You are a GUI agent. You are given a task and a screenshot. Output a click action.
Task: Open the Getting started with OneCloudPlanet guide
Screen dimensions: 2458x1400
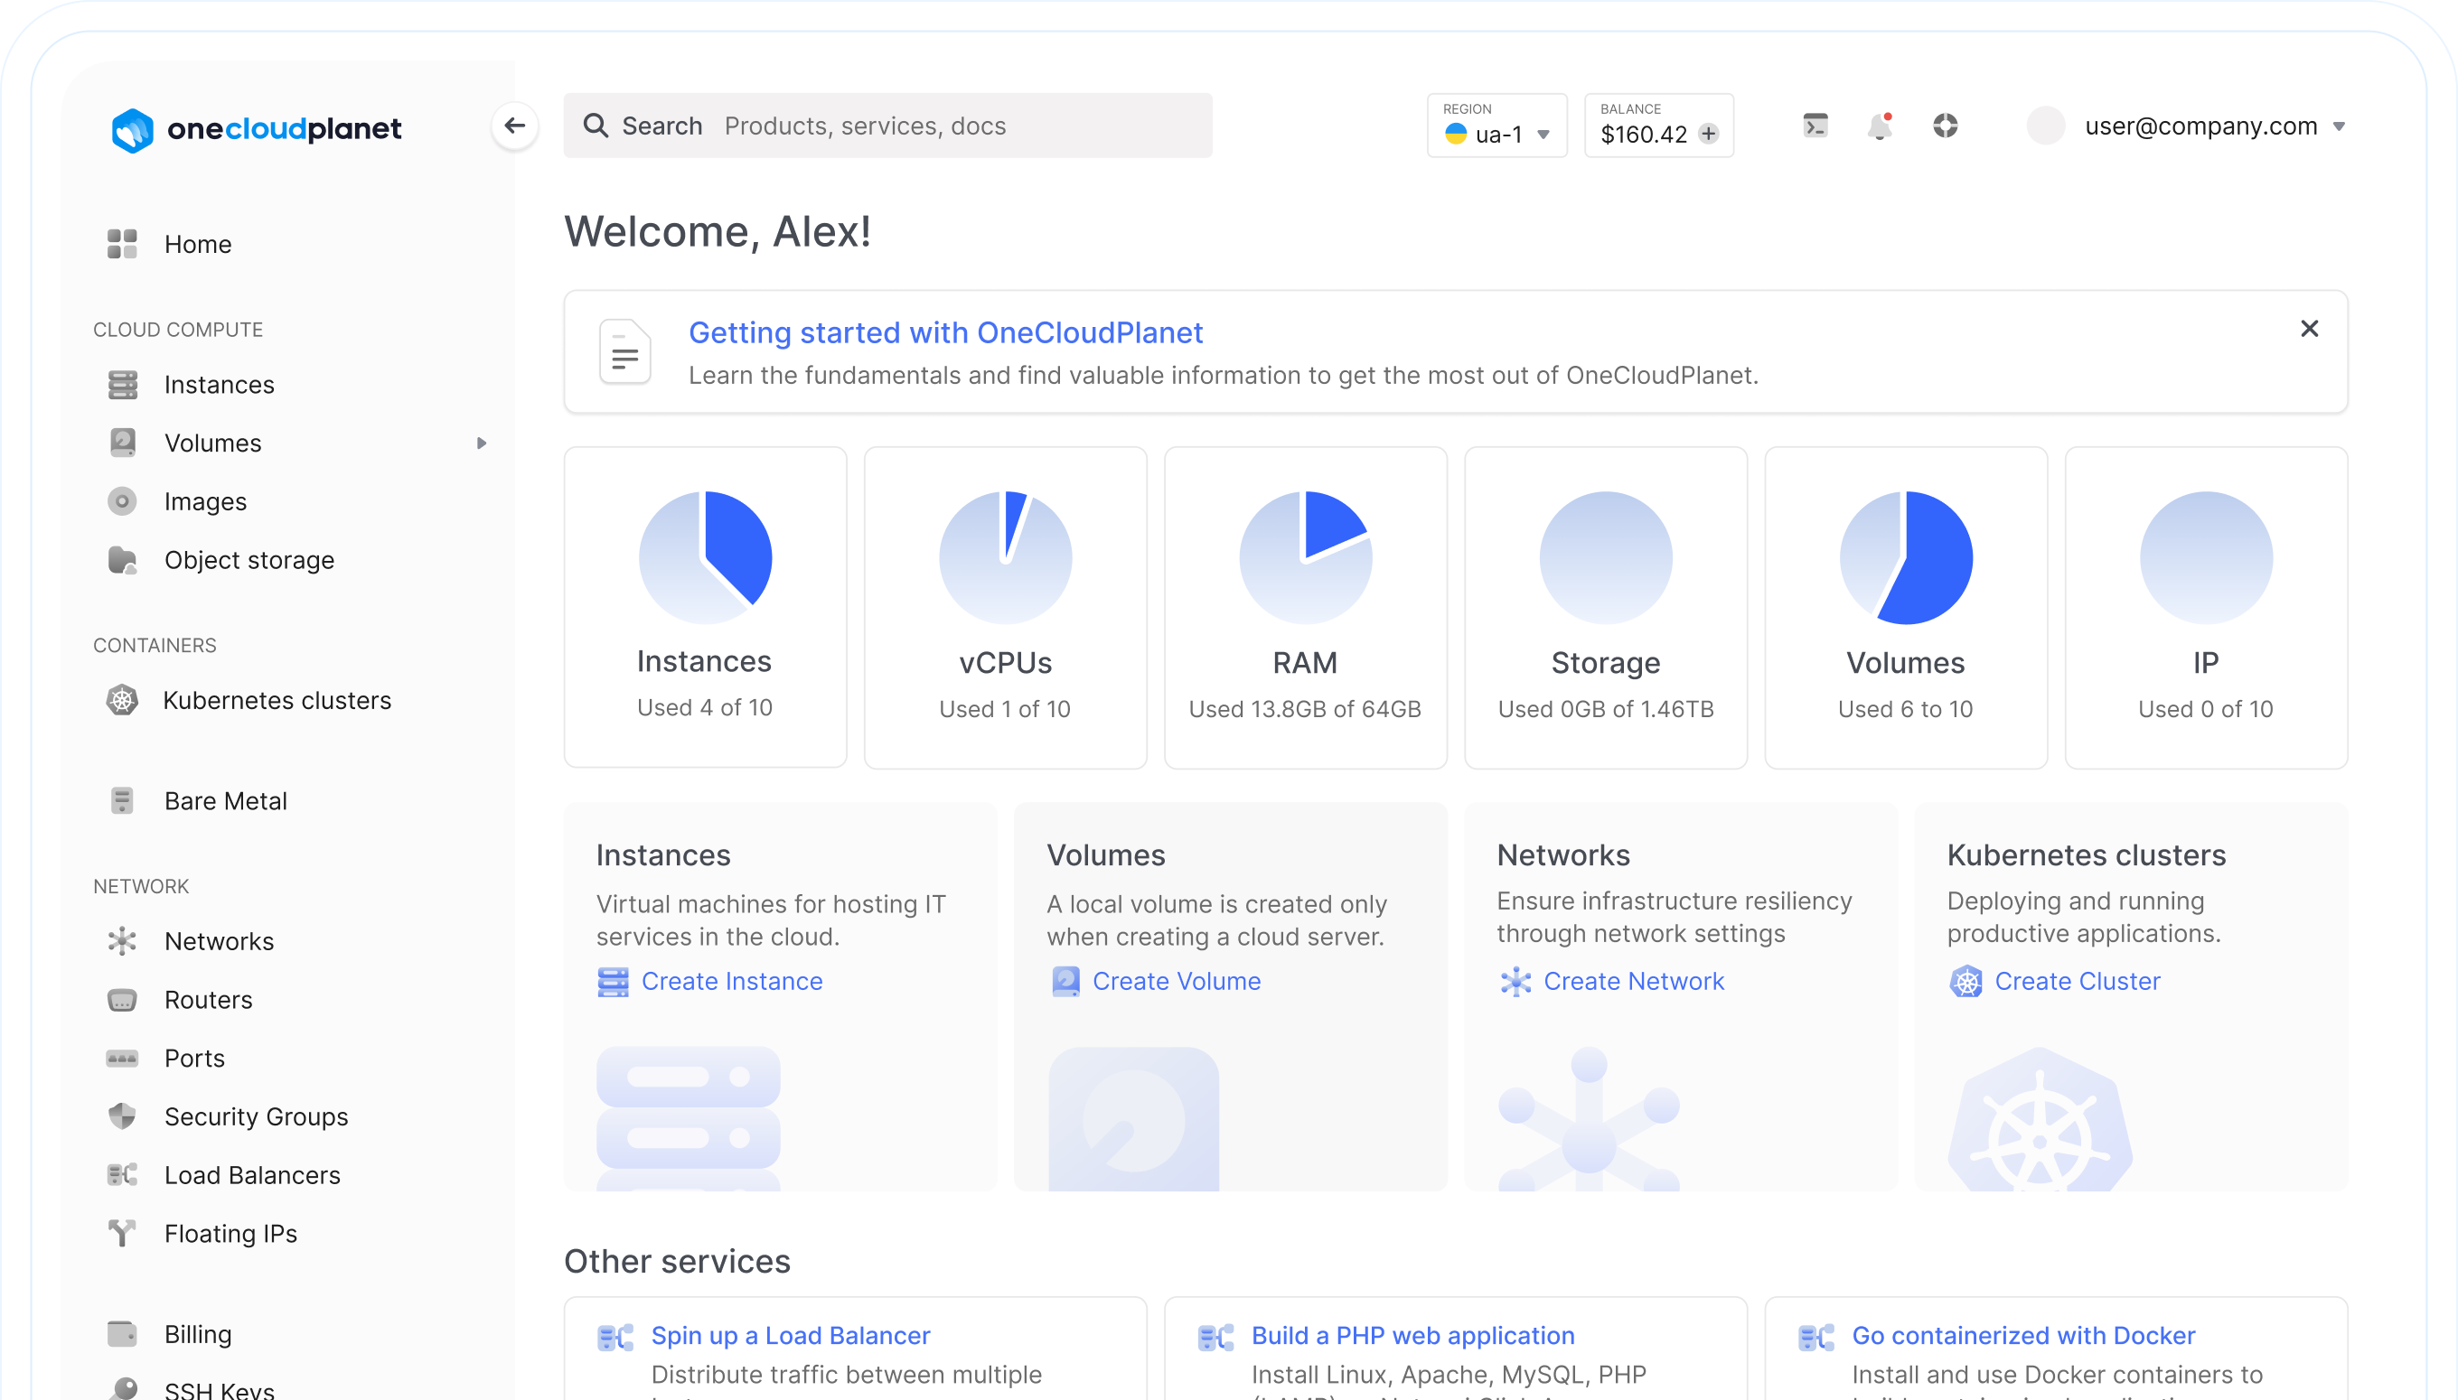coord(944,331)
